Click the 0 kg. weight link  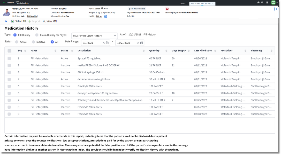[98, 13]
